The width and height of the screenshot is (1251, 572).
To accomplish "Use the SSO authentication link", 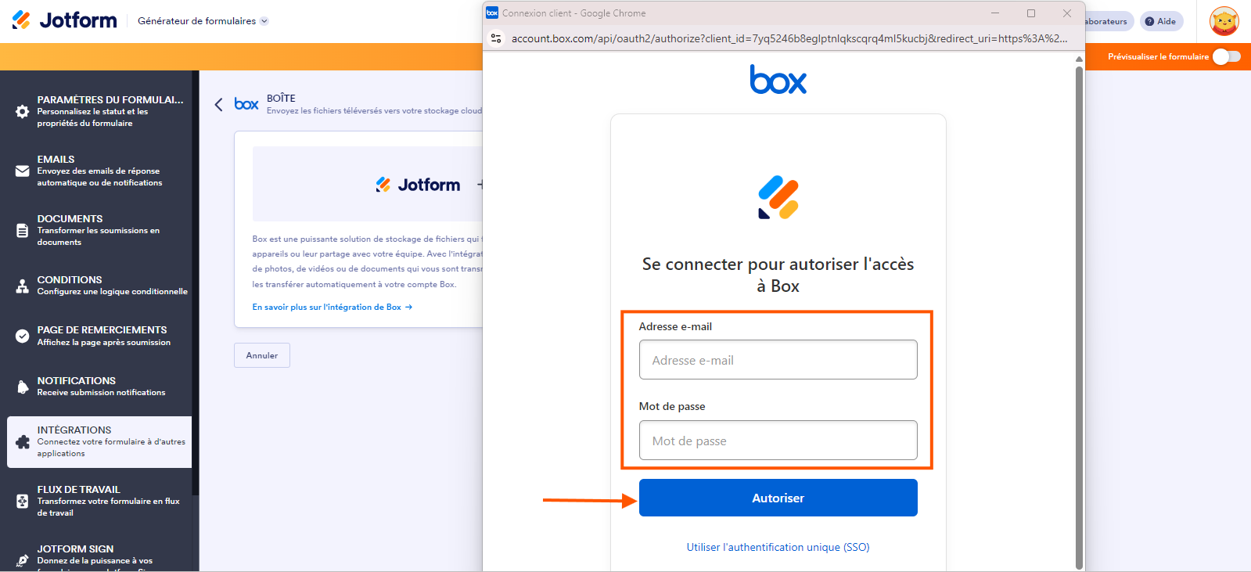I will click(x=778, y=547).
